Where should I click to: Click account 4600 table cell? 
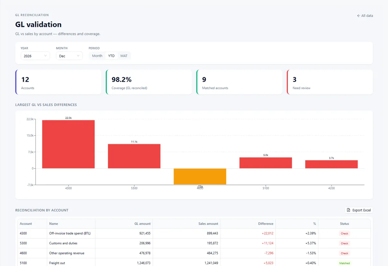[x=32, y=253]
